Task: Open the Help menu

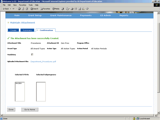Action: pyautogui.click(x=36, y=5)
